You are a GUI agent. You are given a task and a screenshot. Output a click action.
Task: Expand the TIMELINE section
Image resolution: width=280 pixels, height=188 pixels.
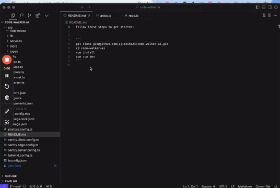point(30,181)
